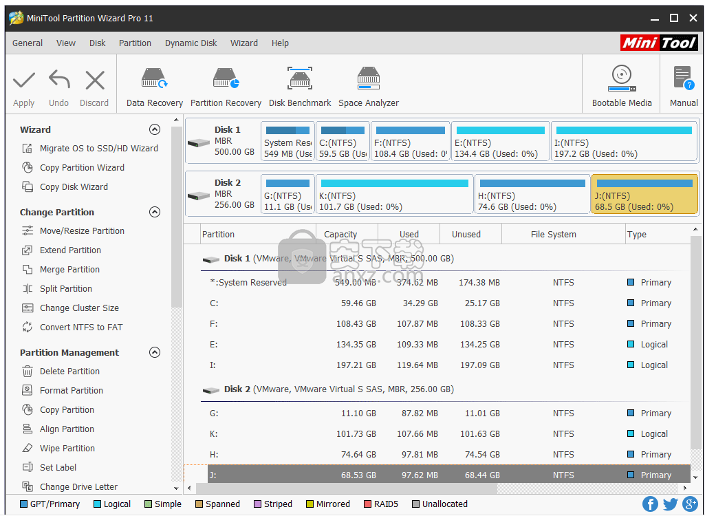Click the Discard X icon
Image resolution: width=705 pixels, height=516 pixels.
pos(95,80)
